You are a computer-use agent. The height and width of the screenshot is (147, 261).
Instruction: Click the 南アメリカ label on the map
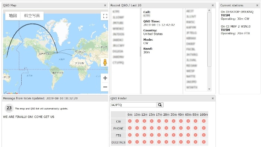57,73
